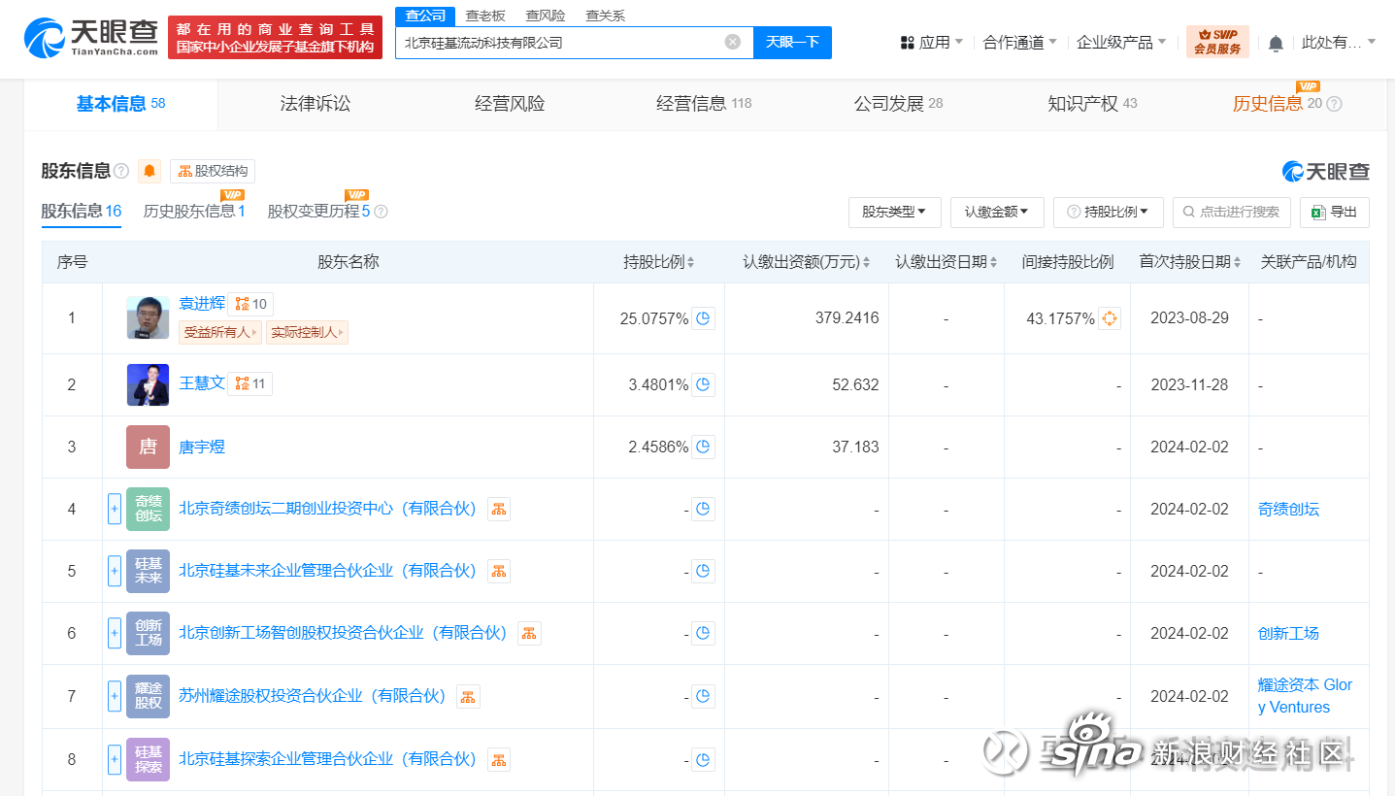
Task: Open the user account dropdown 此处有…
Action: coord(1339,43)
